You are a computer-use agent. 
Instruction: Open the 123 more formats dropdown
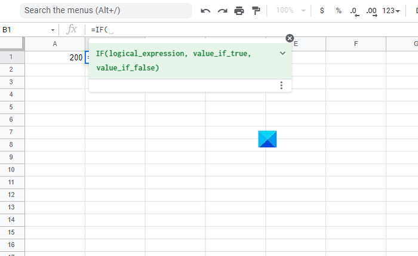[391, 11]
